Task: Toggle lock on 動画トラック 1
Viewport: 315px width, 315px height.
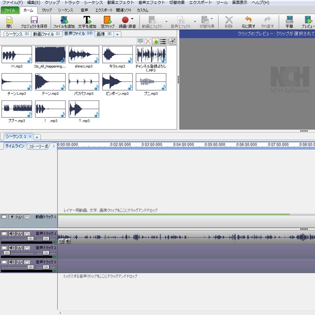Action: (27, 217)
